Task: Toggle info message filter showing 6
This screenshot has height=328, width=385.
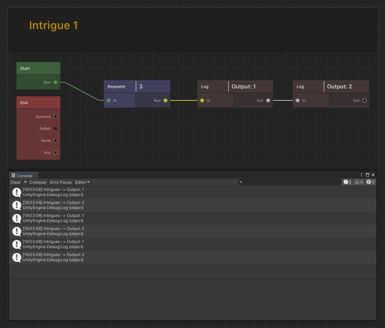Action: (347, 182)
